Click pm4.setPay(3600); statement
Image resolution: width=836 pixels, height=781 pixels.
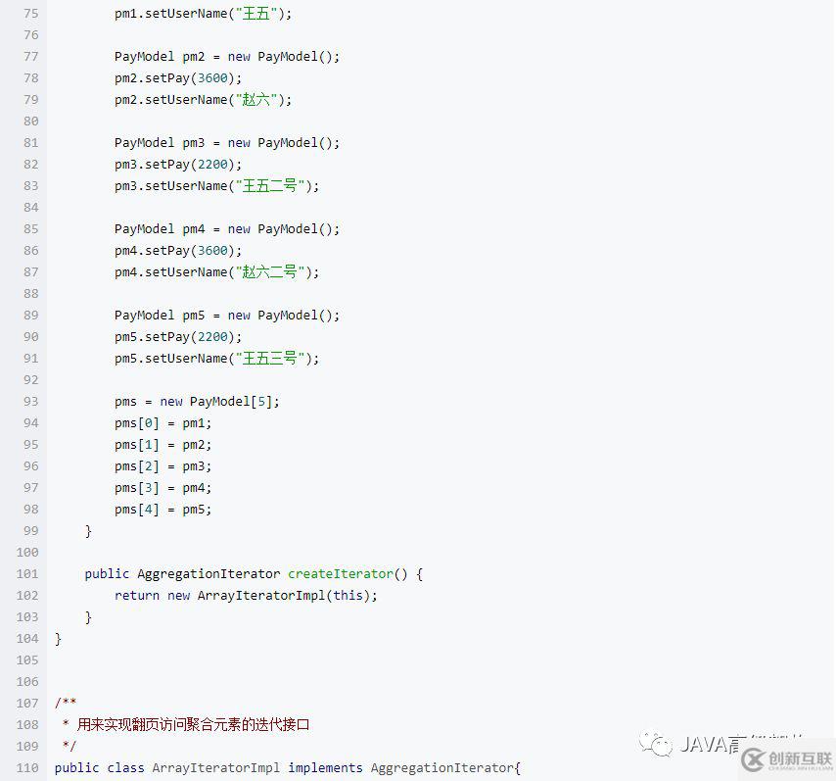(x=178, y=251)
